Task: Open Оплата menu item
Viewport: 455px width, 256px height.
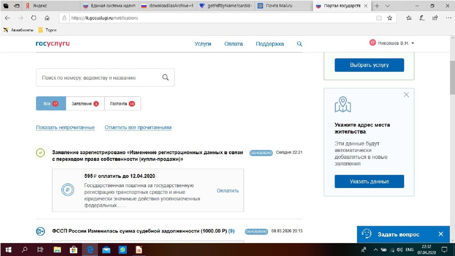Action: (x=233, y=44)
